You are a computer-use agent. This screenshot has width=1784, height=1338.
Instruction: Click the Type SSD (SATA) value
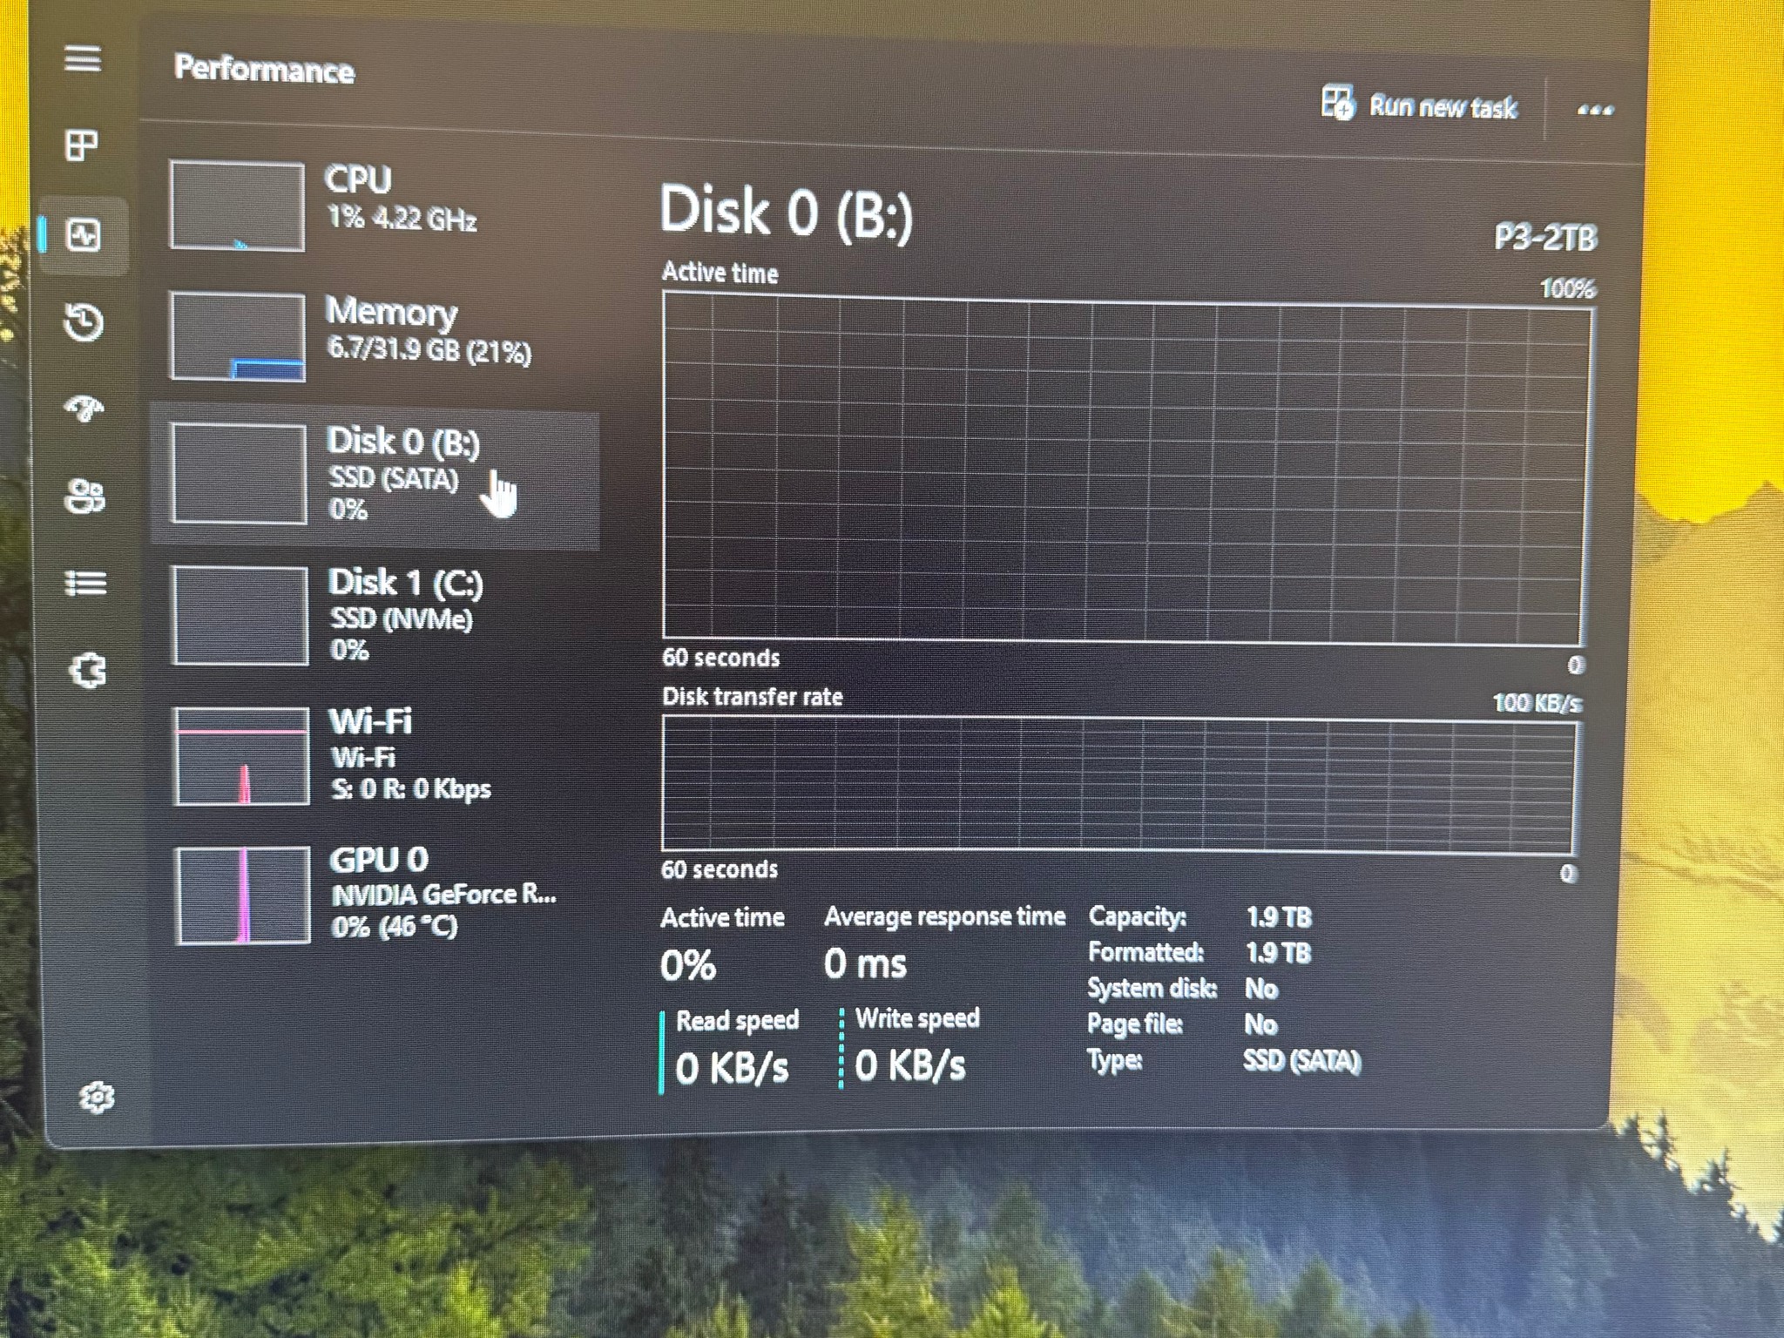click(x=1301, y=1061)
